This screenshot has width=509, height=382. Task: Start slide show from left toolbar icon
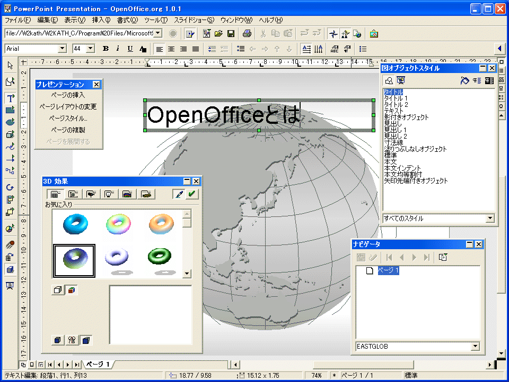click(x=10, y=286)
